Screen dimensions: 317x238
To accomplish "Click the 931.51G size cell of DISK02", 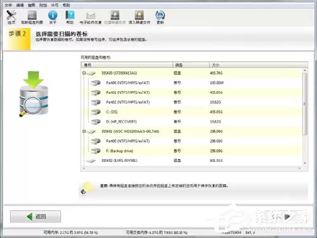I will [x=216, y=161].
